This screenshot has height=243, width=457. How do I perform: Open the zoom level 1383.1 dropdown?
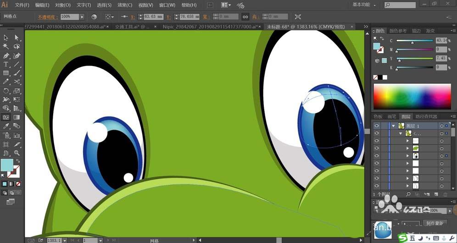(64, 240)
